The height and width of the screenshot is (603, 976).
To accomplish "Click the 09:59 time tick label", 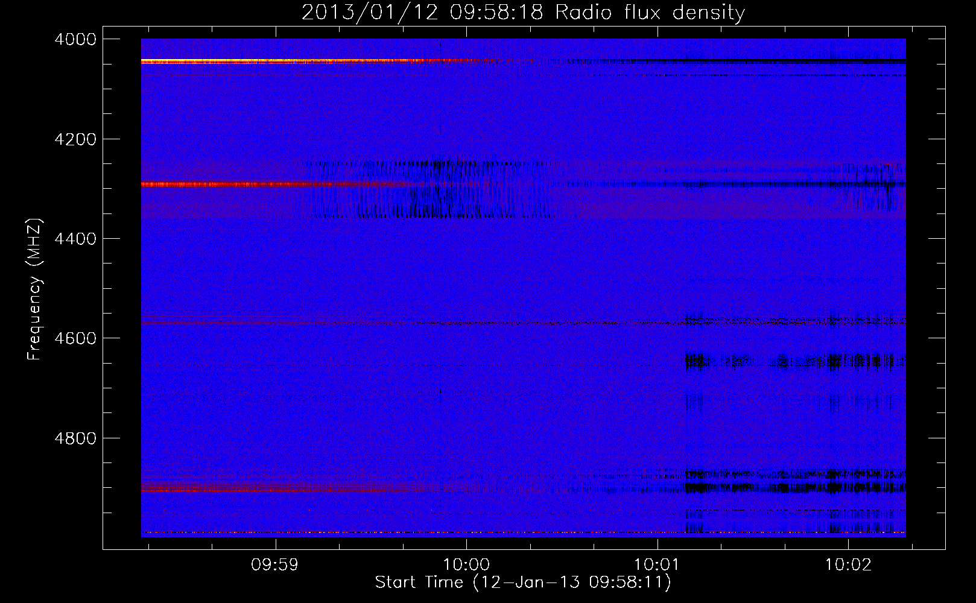I will coord(275,565).
